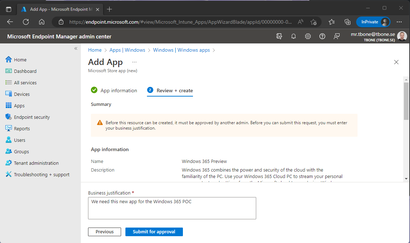Click the Business justification text box
The image size is (410, 243).
172,208
